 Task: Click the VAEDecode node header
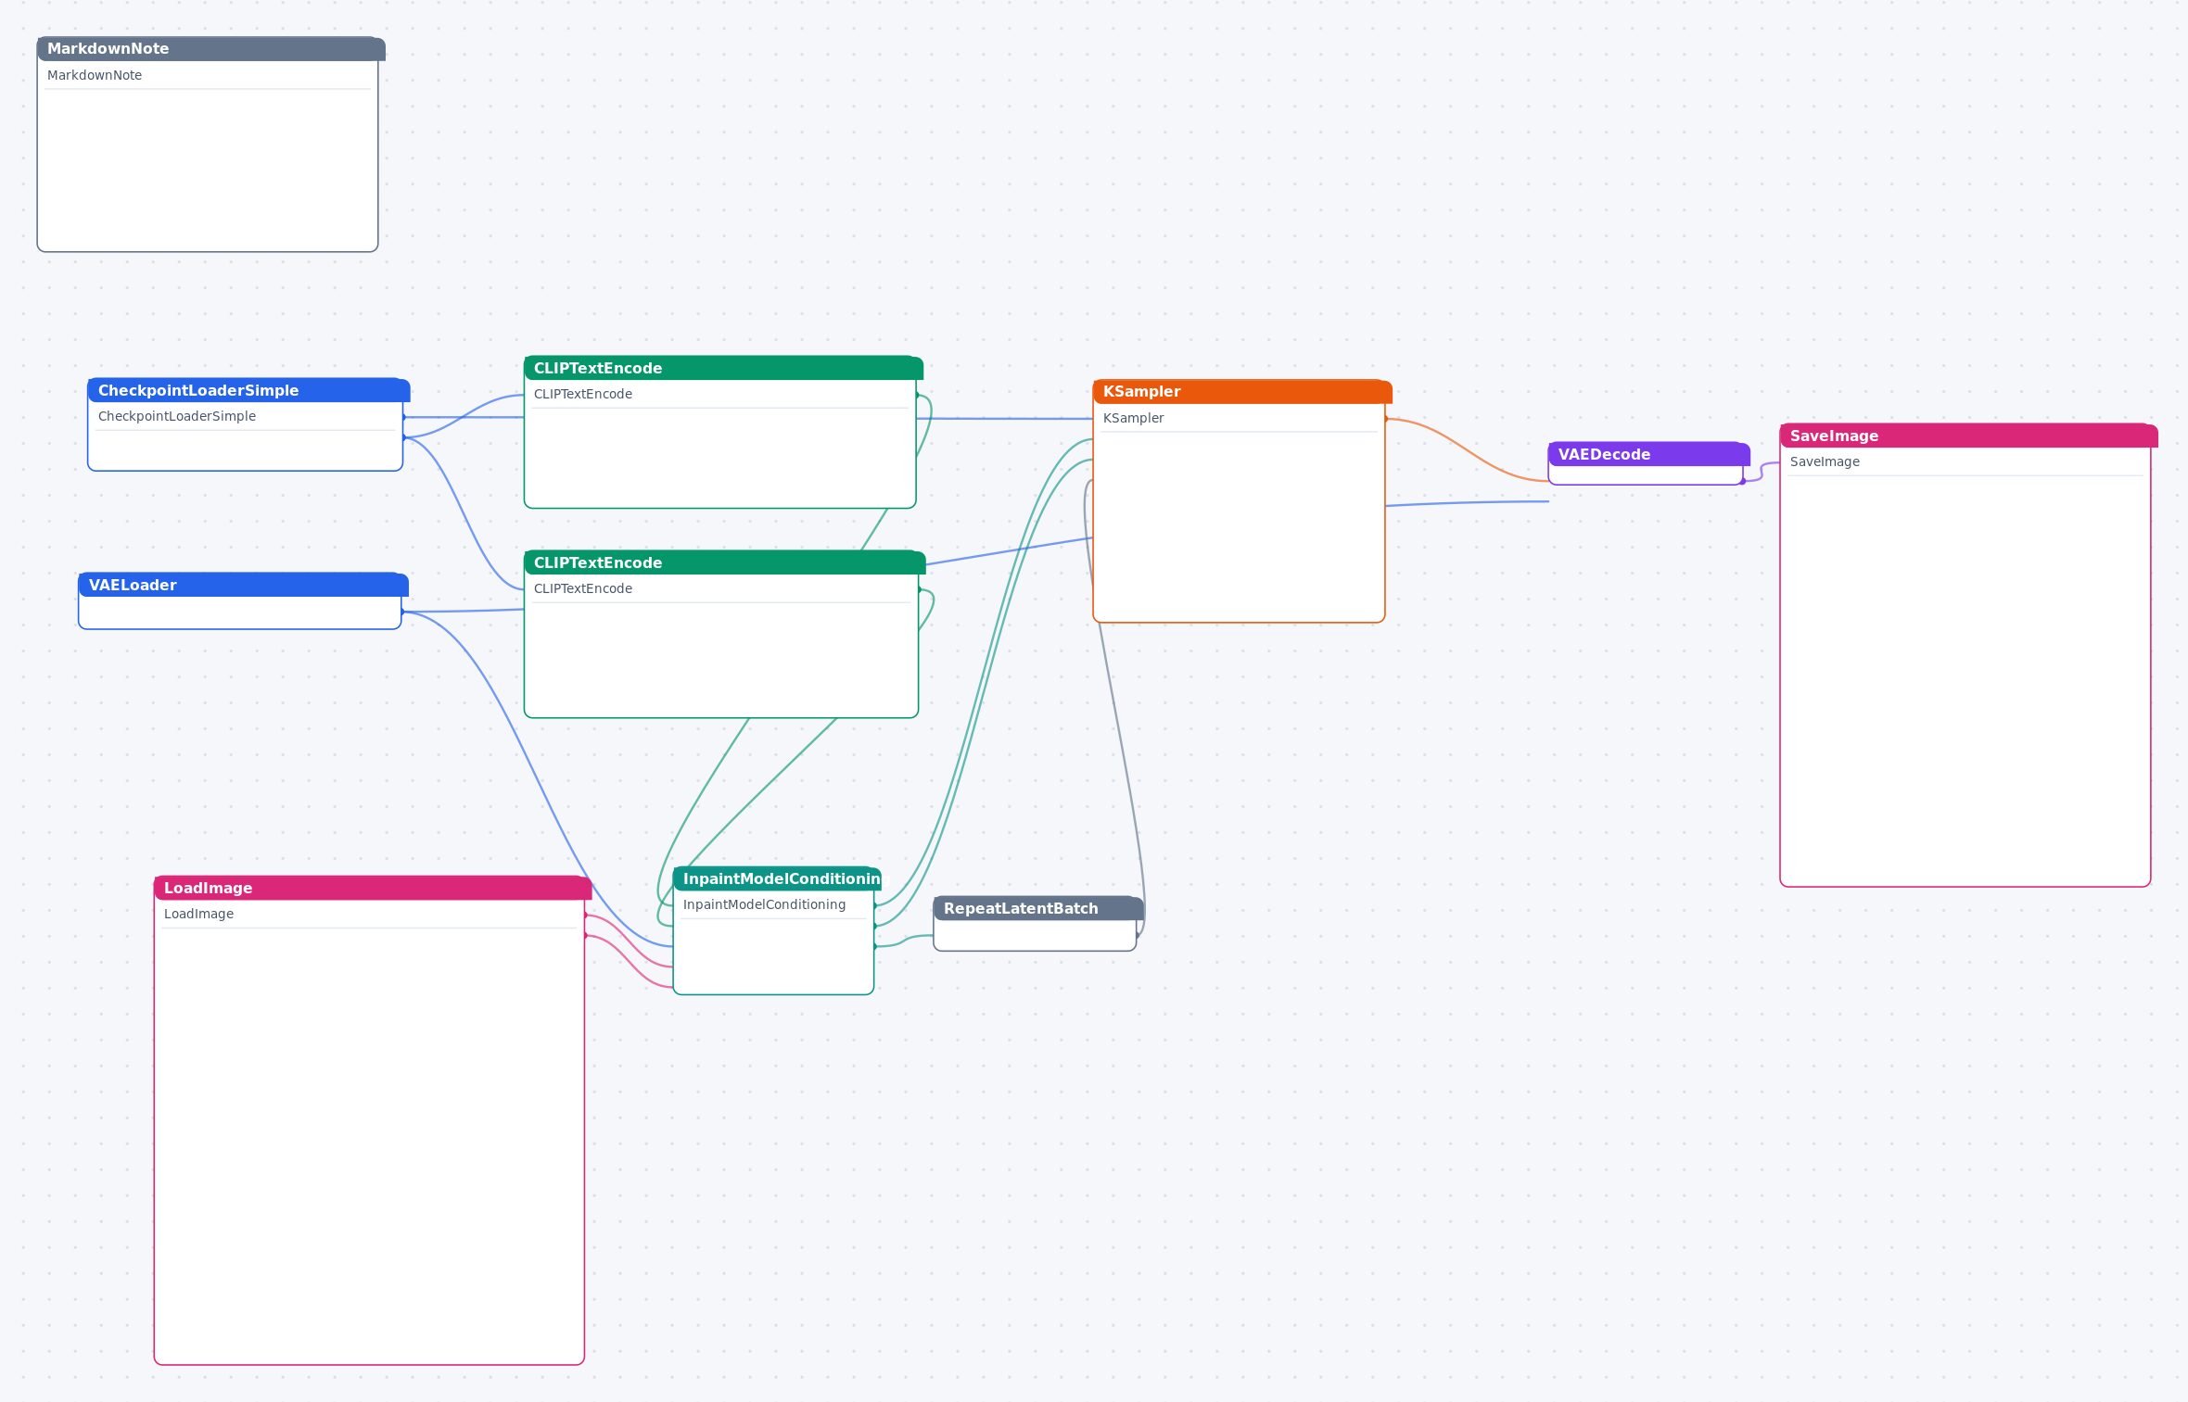coord(1648,454)
